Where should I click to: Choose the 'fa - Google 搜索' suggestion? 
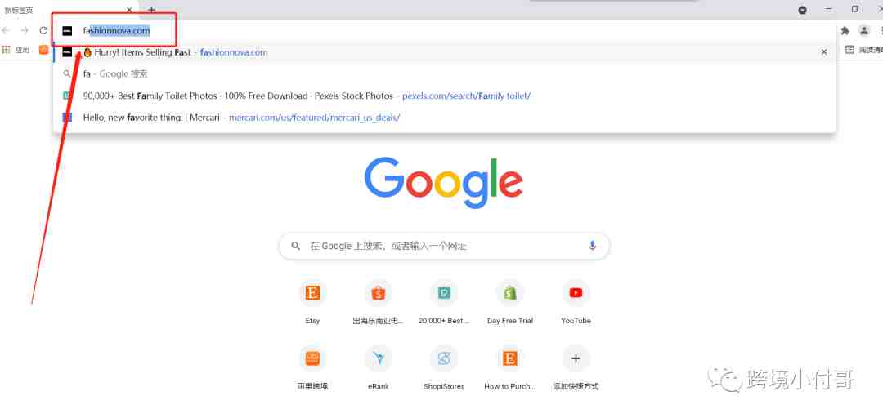[444, 73]
